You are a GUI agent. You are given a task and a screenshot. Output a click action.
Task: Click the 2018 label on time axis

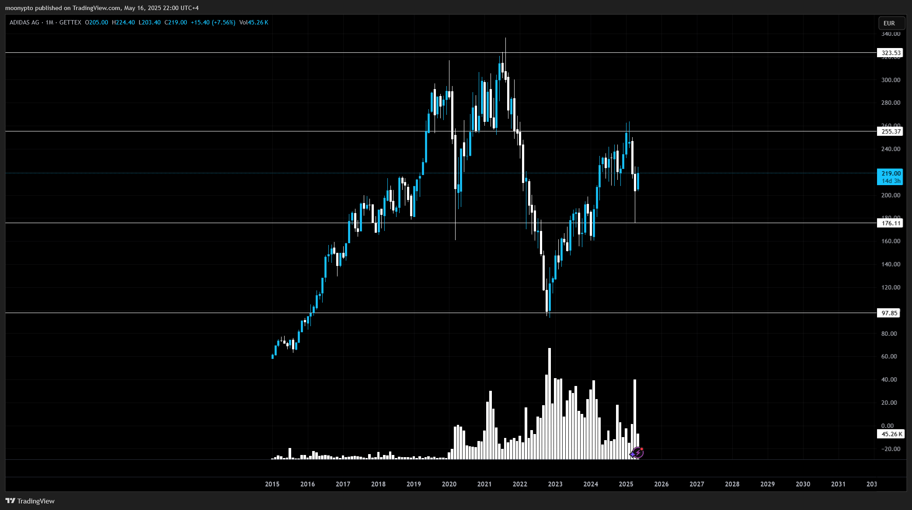(x=378, y=484)
